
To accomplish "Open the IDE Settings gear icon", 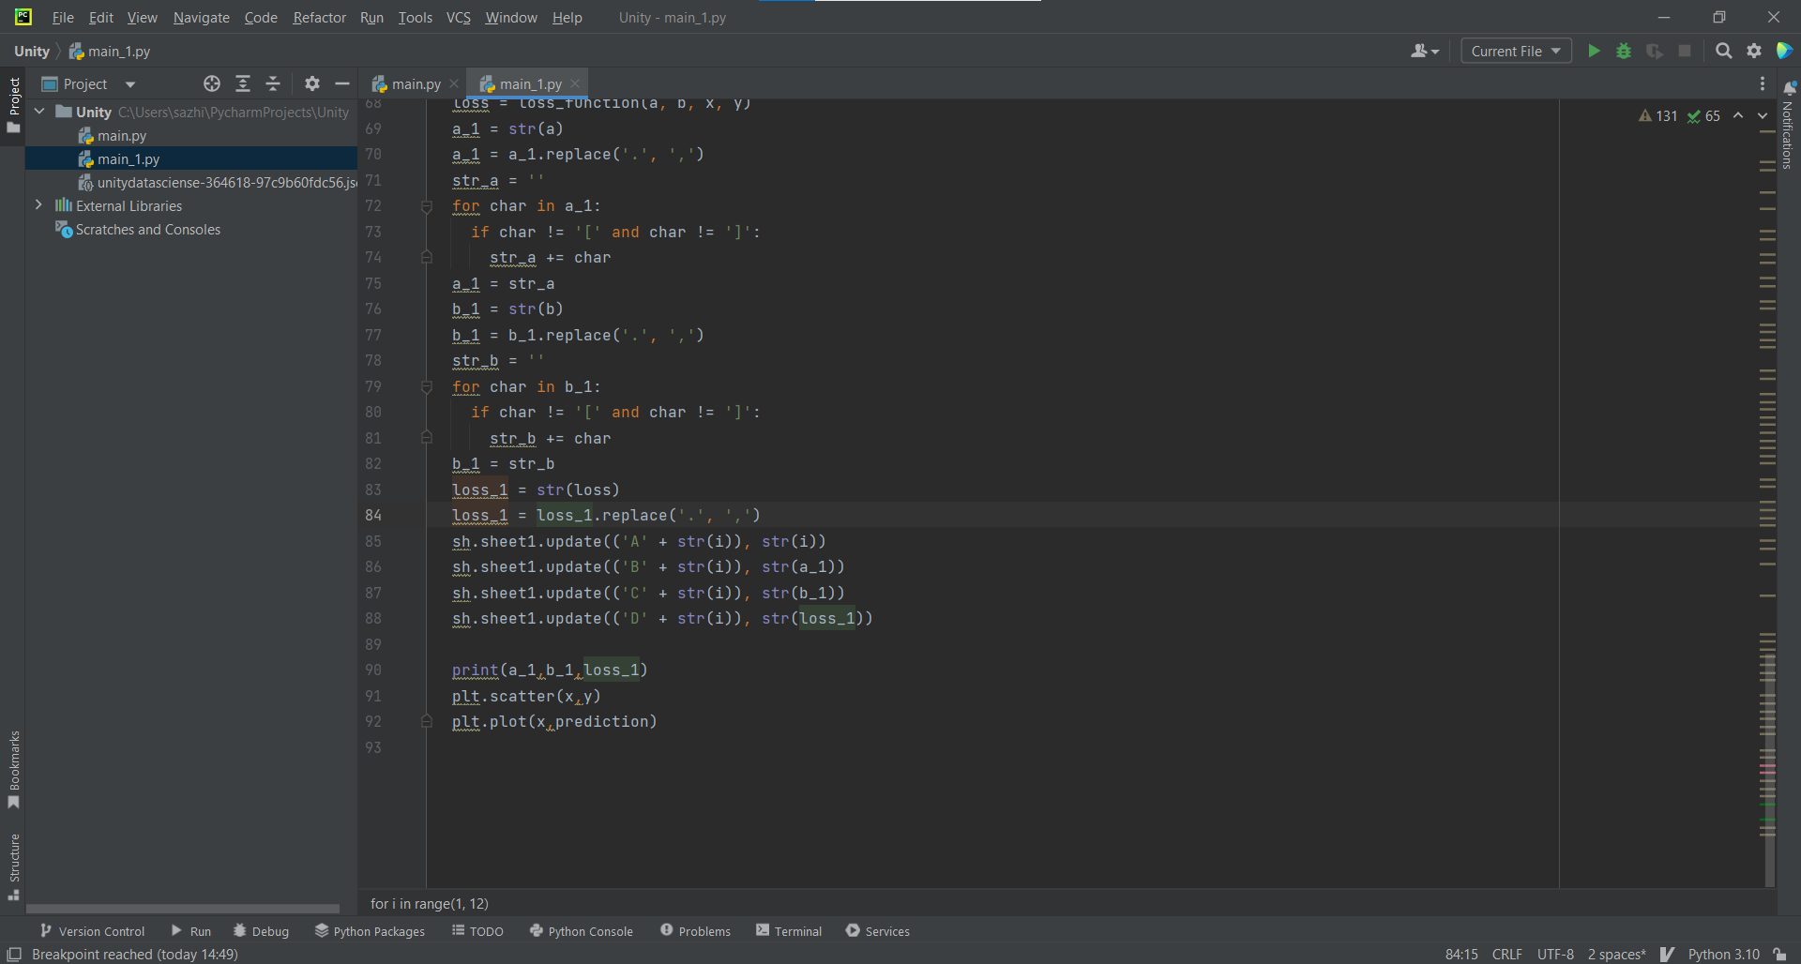I will point(1755,51).
